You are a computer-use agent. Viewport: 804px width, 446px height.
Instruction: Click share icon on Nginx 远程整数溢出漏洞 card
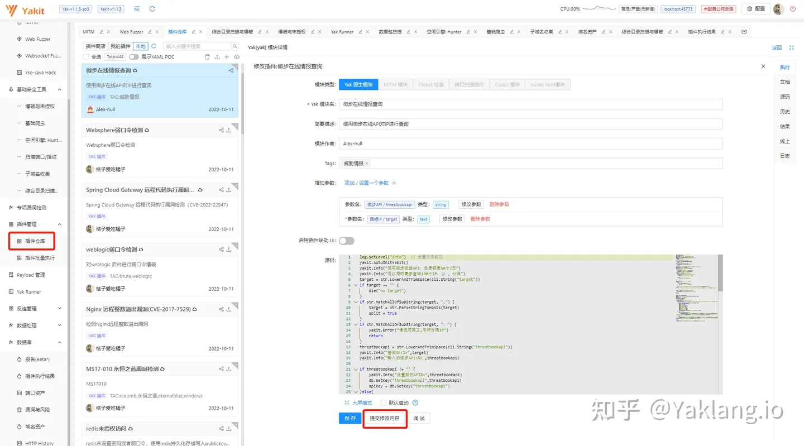tap(222, 309)
